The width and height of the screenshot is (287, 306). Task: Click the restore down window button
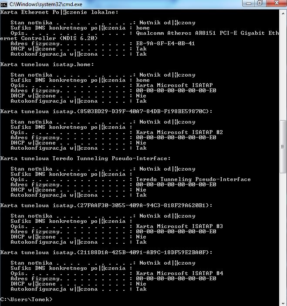click(260, 3)
